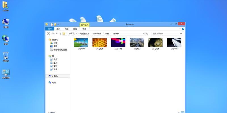Click Screen in the address breadcrumb
227x113 pixels.
click(x=116, y=34)
